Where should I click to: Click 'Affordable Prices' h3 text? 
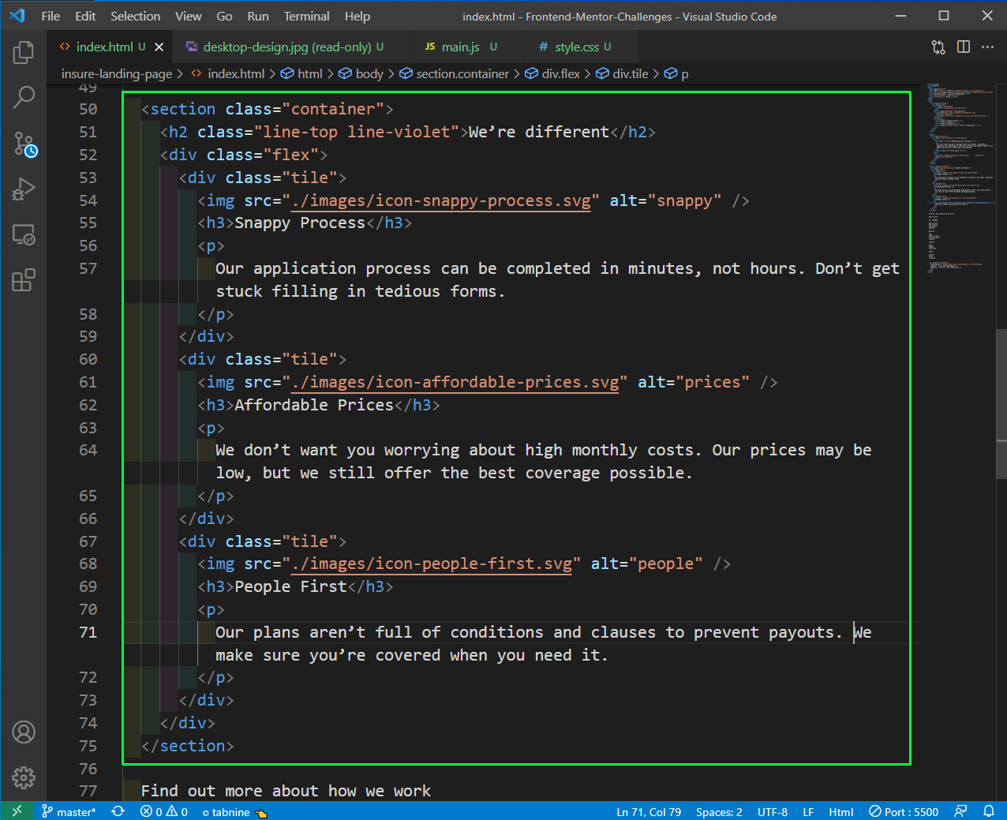(x=314, y=405)
